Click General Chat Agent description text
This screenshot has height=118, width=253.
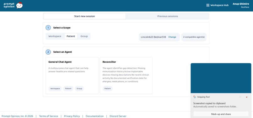[x=68, y=70]
